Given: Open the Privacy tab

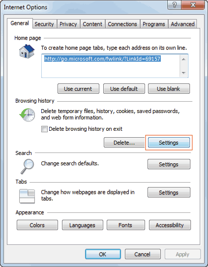Looking at the screenshot, I should 68,24.
